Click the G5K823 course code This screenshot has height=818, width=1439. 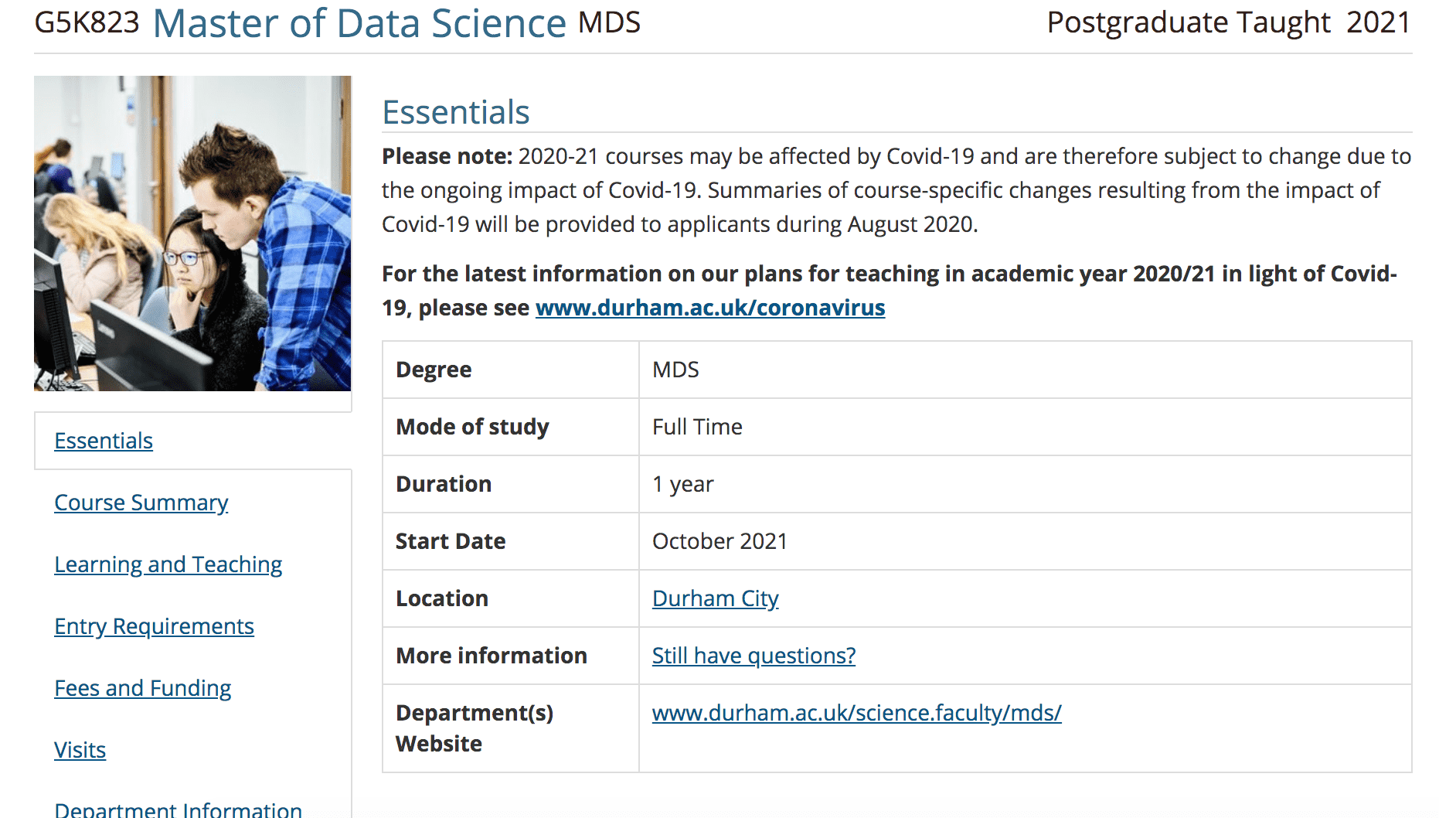click(x=87, y=23)
